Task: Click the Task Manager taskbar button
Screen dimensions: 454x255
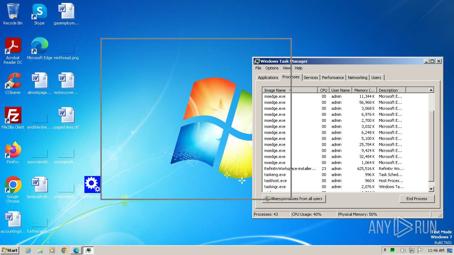Action: 88,250
